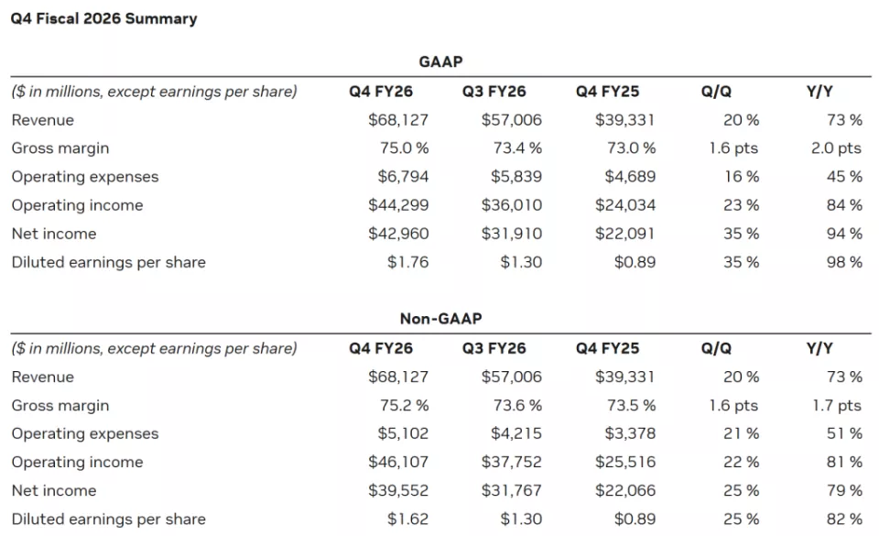Click GAAP Q3 FY26 net income $31,910
Image resolution: width=879 pixels, height=536 pixels.
pos(512,234)
